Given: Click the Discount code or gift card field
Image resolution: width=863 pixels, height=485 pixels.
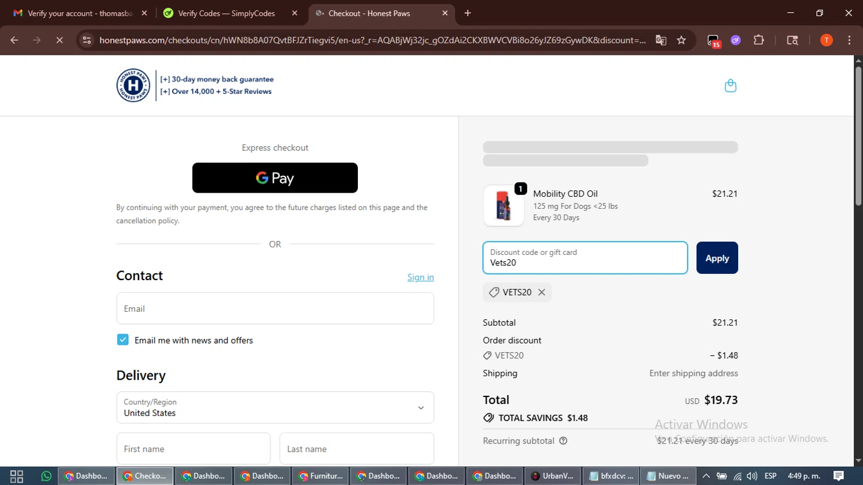Looking at the screenshot, I should click(x=585, y=258).
